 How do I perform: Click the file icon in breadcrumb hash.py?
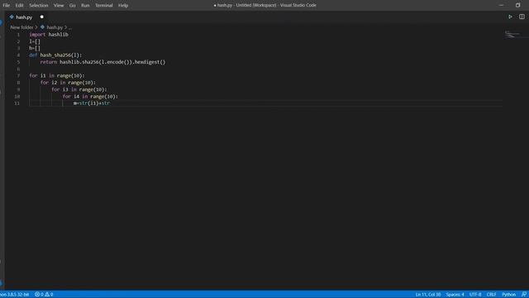point(42,27)
